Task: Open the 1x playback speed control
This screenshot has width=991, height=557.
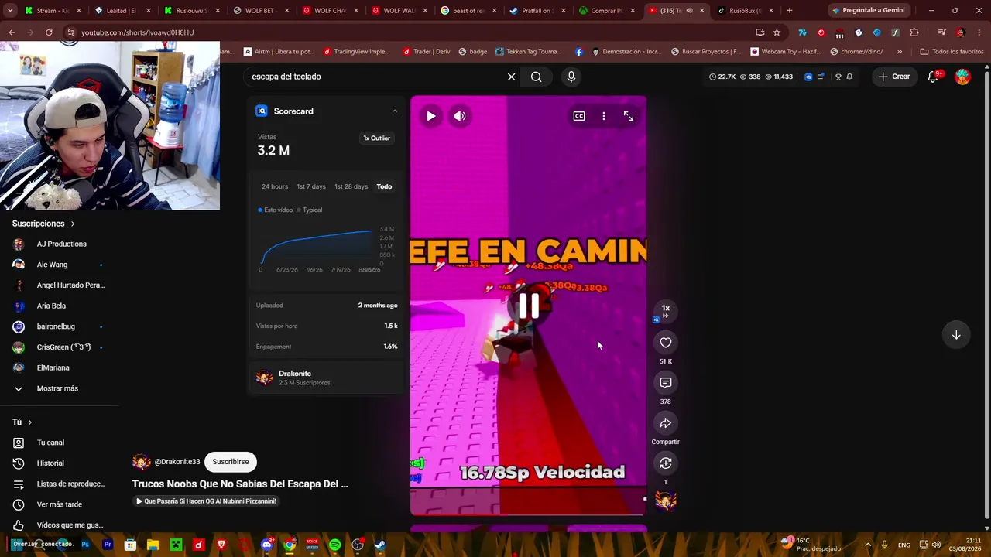Action: tap(666, 310)
